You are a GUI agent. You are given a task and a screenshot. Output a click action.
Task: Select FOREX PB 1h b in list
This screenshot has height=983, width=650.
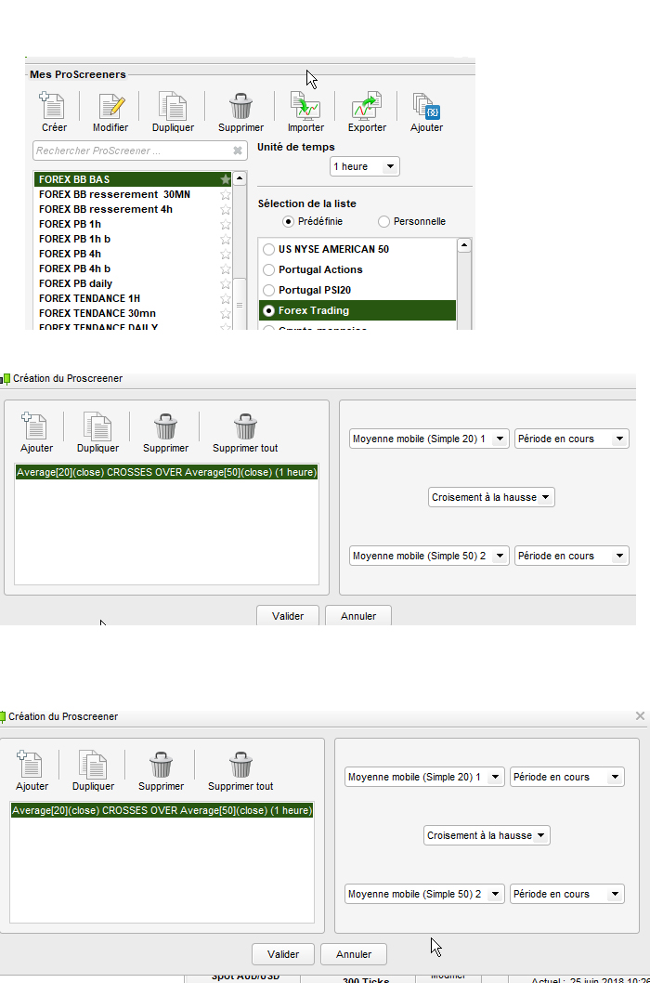(x=132, y=239)
